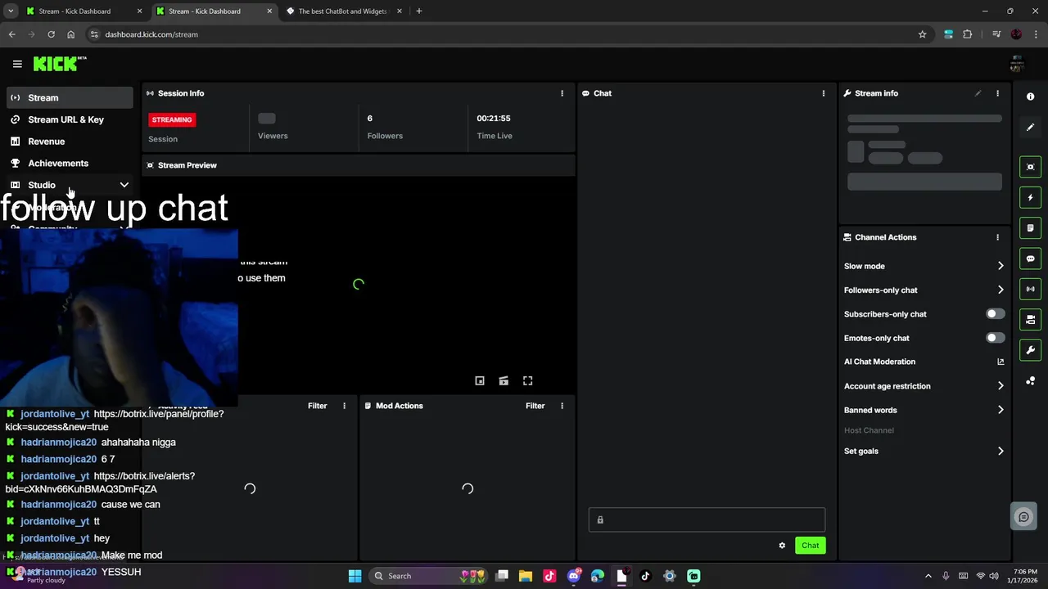The height and width of the screenshot is (589, 1048).
Task: Click the info icon in the right rail
Action: tap(1031, 97)
